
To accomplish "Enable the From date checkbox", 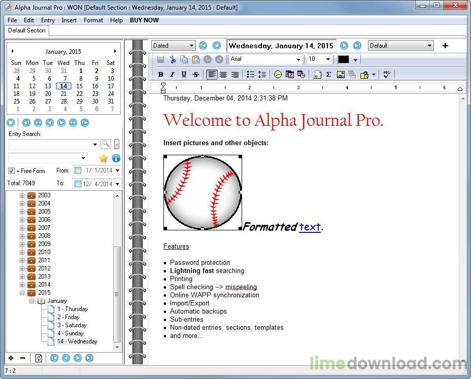I will point(78,170).
